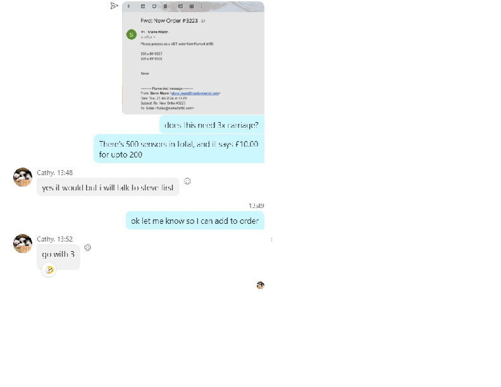Click the 'Cathy, 13:52' sender name label

point(54,239)
